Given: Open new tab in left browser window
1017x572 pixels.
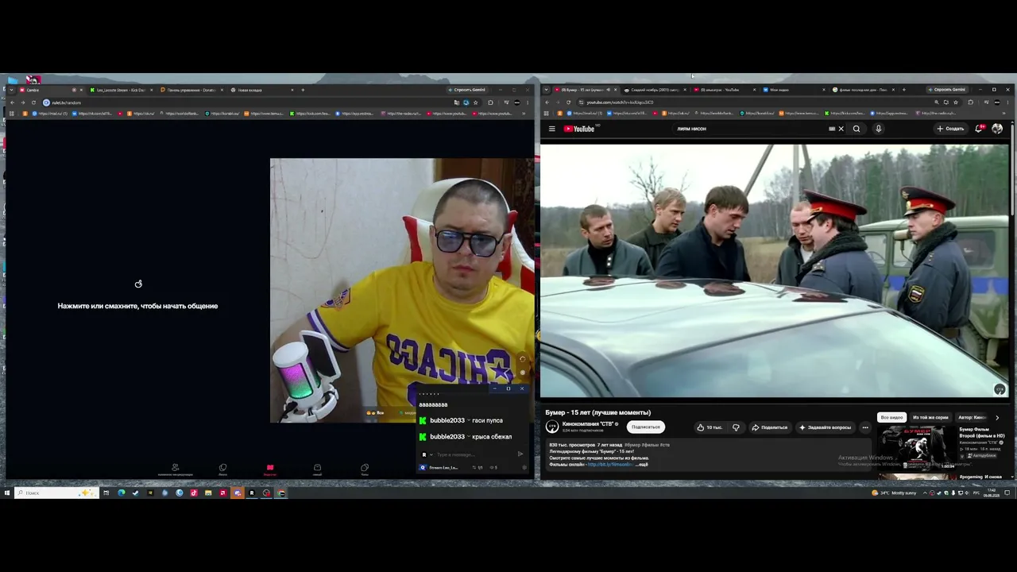Looking at the screenshot, I should click(x=303, y=90).
